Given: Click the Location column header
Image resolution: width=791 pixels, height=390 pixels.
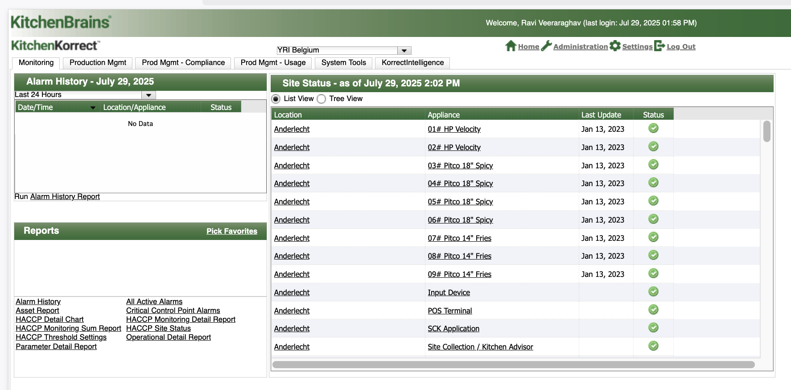Looking at the screenshot, I should tap(348, 115).
